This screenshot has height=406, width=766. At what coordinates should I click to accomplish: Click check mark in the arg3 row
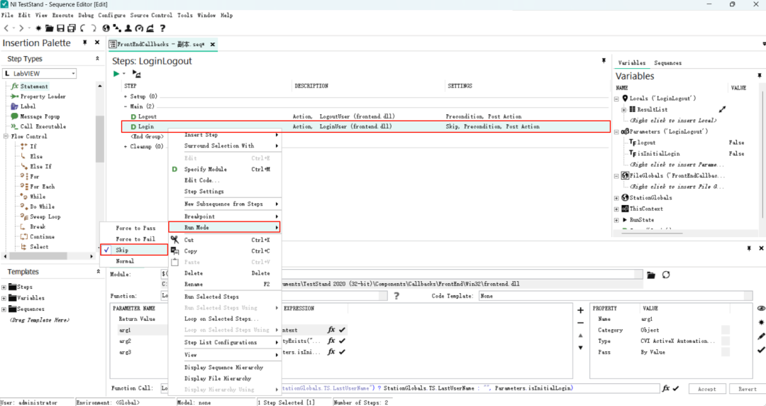[x=342, y=352]
